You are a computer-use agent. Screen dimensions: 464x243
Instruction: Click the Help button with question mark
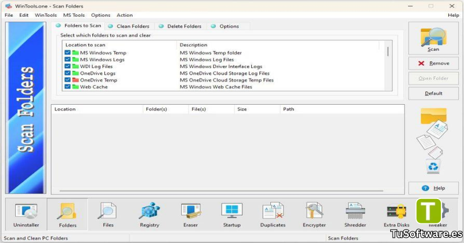433,188
